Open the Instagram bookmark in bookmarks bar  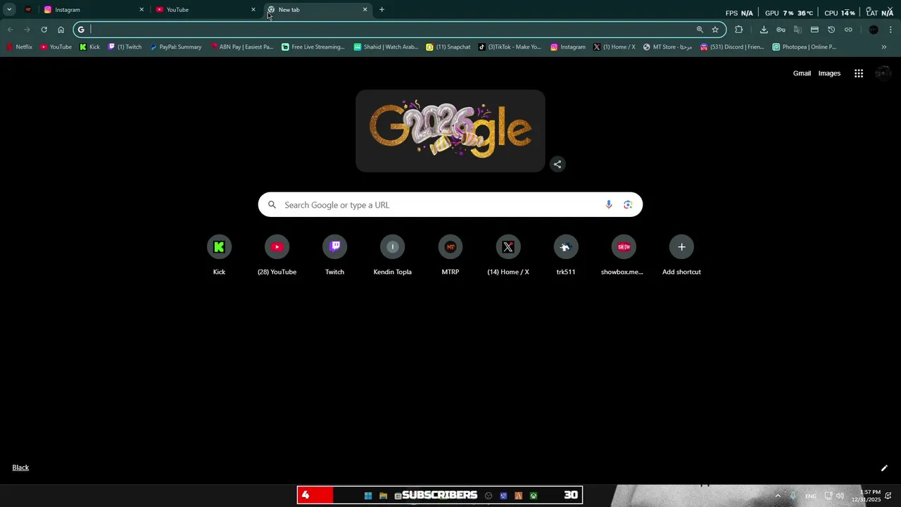568,47
